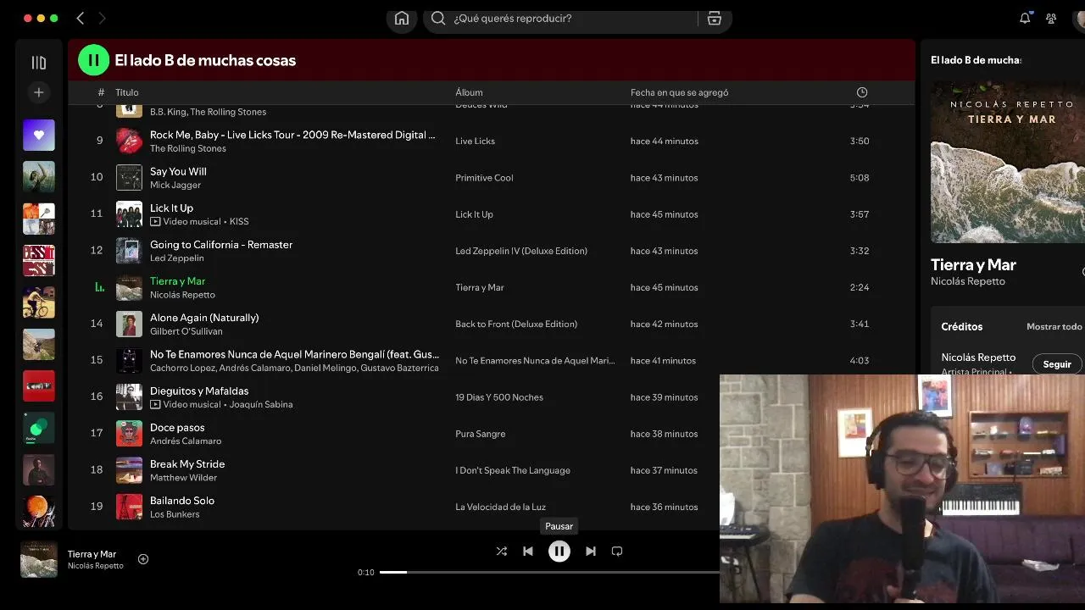This screenshot has width=1085, height=610.
Task: Sort by Título column header
Action: (127, 92)
